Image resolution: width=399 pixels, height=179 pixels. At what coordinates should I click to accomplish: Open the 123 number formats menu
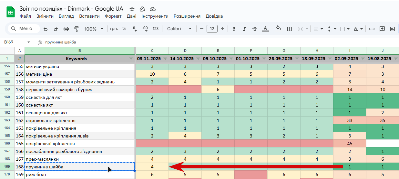pyautogui.click(x=156, y=29)
